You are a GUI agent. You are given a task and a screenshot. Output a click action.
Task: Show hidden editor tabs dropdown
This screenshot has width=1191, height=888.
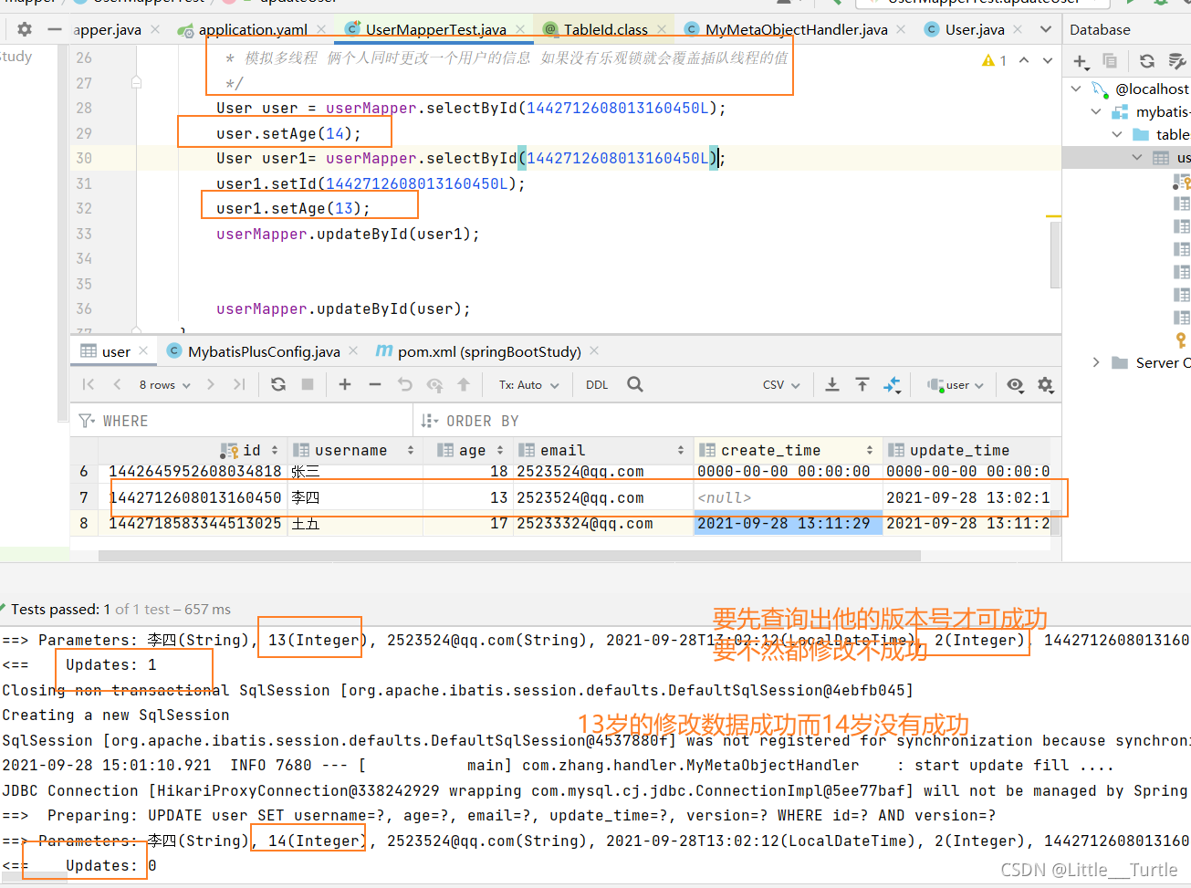click(1046, 29)
